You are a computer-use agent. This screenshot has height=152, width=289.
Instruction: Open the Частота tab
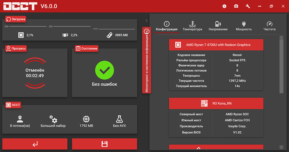pos(270,26)
